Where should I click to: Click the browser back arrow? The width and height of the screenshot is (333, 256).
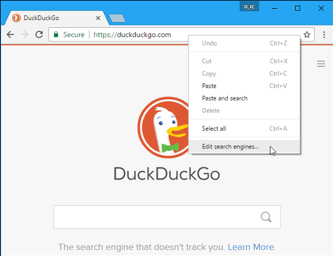10,34
